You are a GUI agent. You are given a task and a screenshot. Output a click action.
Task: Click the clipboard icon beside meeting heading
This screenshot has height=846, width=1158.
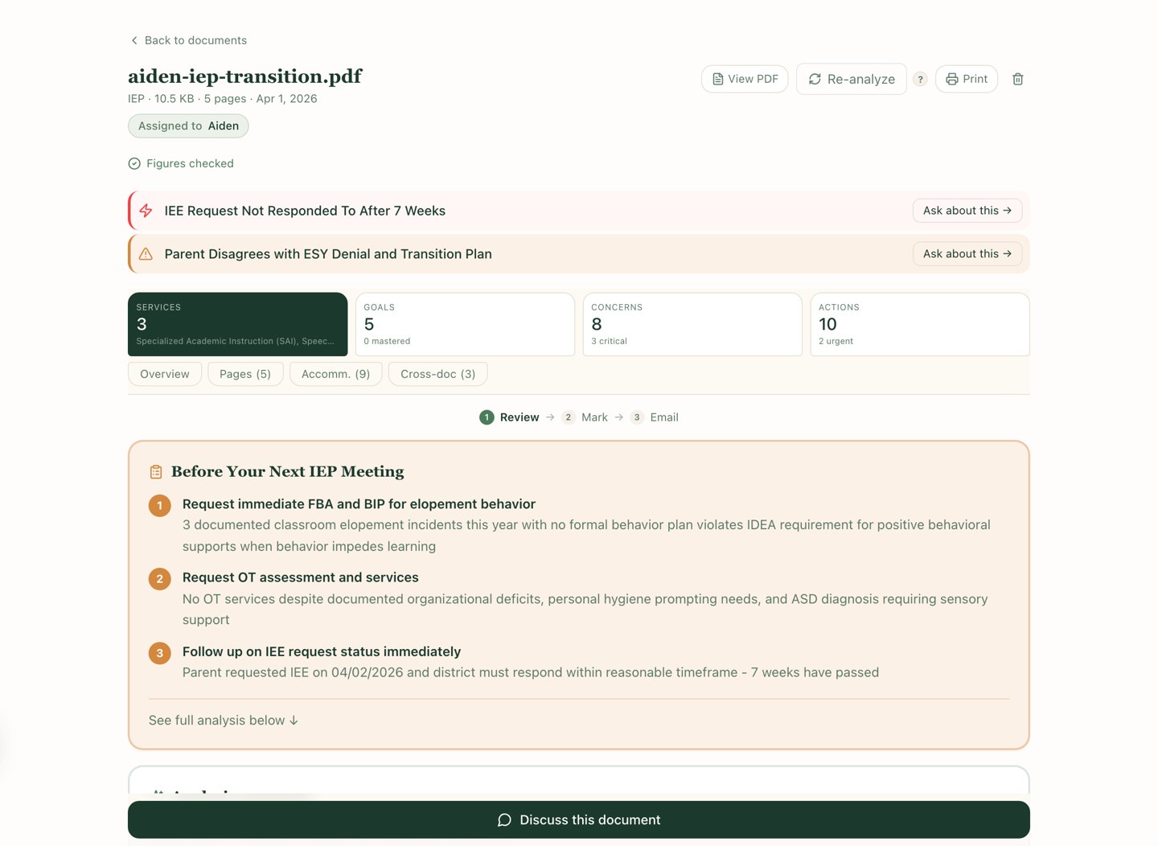coord(156,472)
